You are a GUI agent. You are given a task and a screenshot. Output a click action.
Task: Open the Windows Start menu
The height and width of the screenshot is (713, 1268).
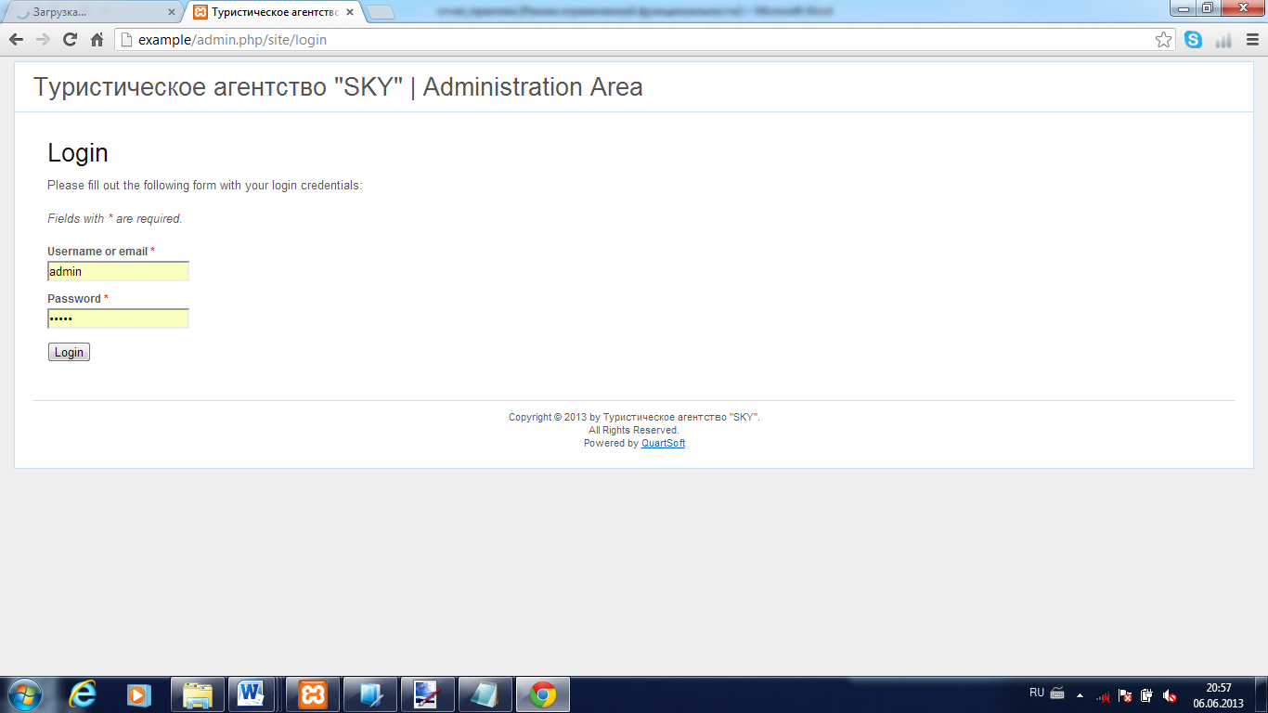pos(24,694)
